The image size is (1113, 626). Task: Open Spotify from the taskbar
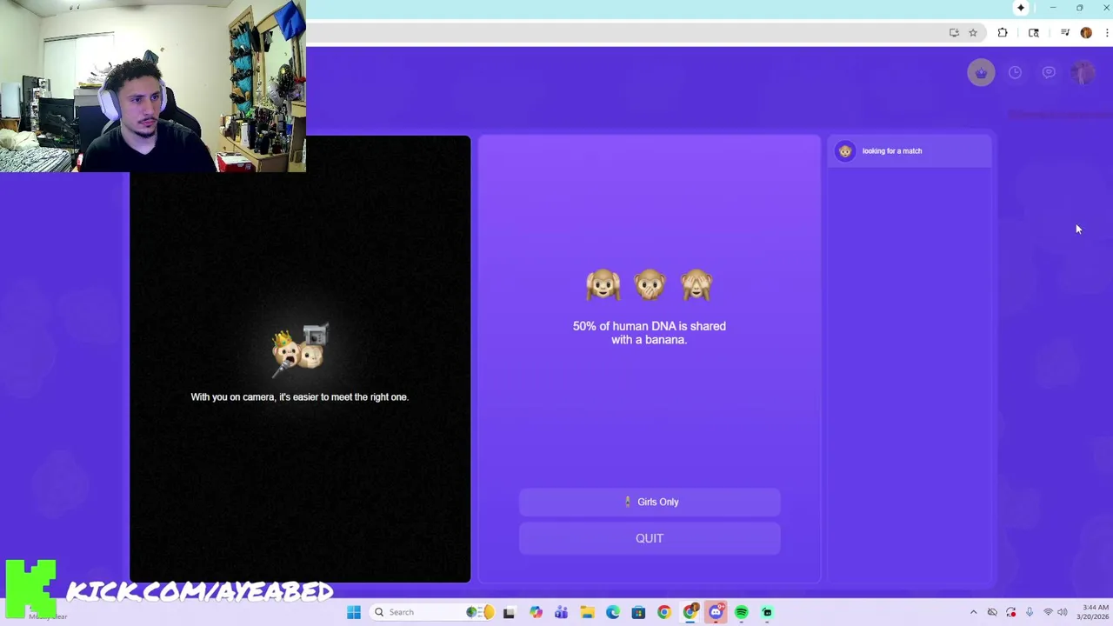click(x=742, y=612)
